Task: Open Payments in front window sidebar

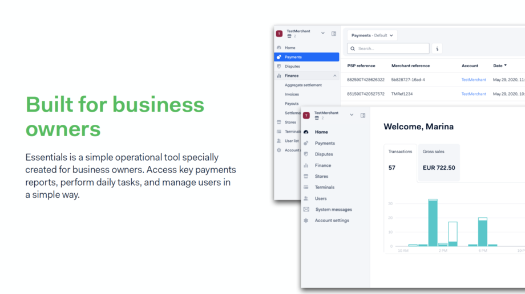Action: (x=325, y=143)
